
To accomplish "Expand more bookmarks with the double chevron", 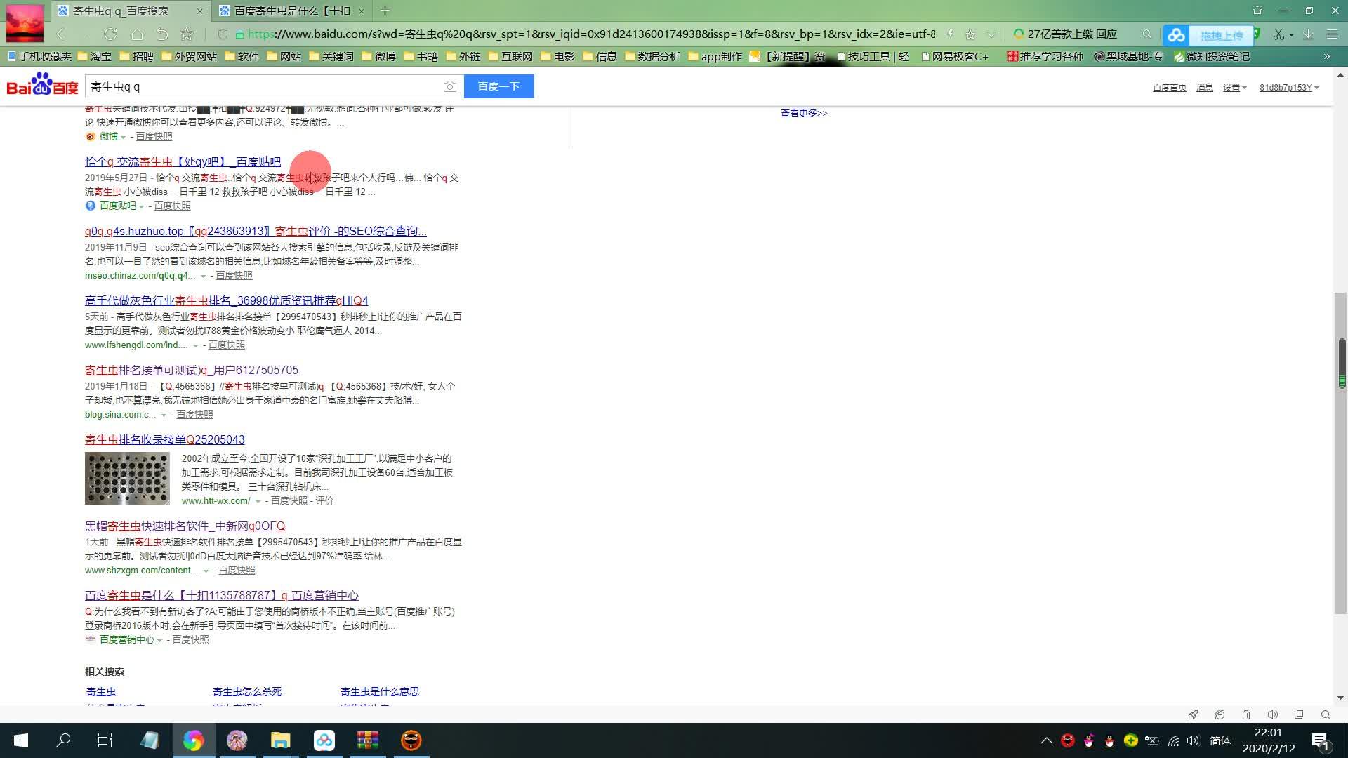I will click(1326, 56).
